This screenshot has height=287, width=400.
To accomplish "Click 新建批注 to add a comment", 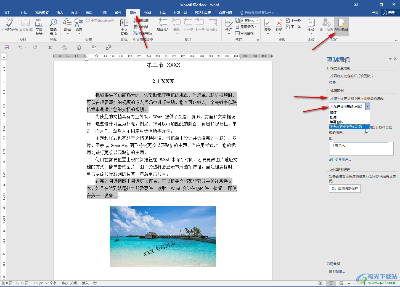I will pyautogui.click(x=163, y=25).
